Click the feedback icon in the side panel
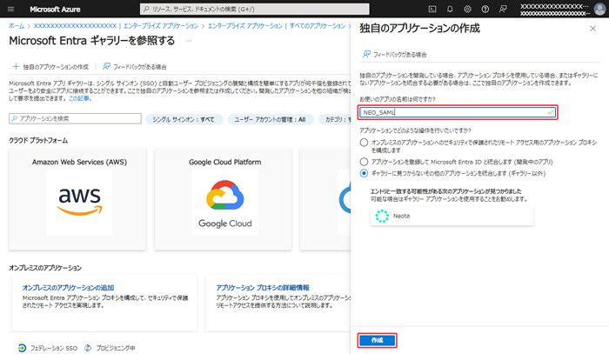 366,54
